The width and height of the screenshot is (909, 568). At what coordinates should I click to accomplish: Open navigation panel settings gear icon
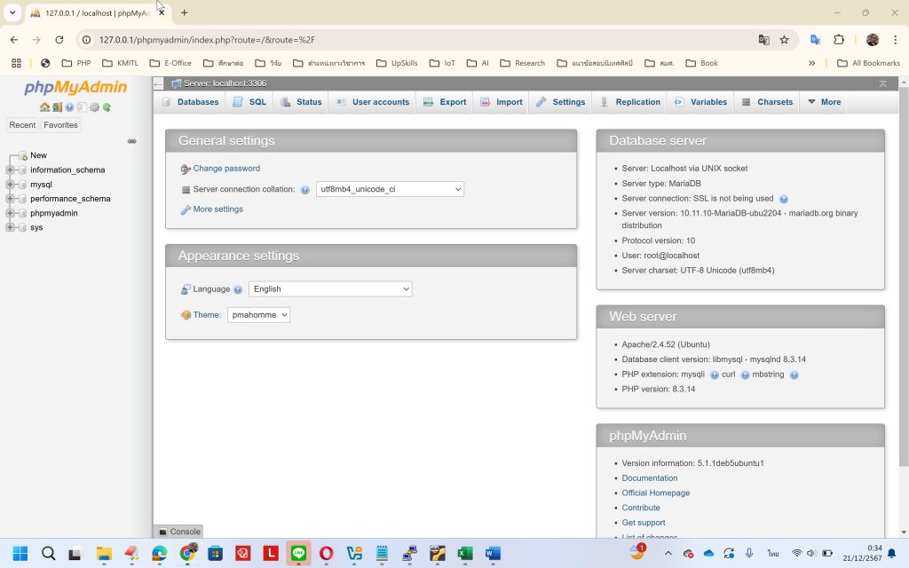(x=94, y=107)
